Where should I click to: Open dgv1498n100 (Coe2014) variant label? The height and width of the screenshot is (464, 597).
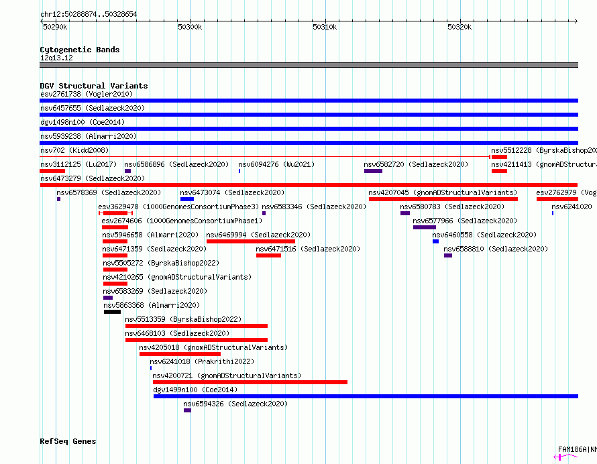[83, 122]
